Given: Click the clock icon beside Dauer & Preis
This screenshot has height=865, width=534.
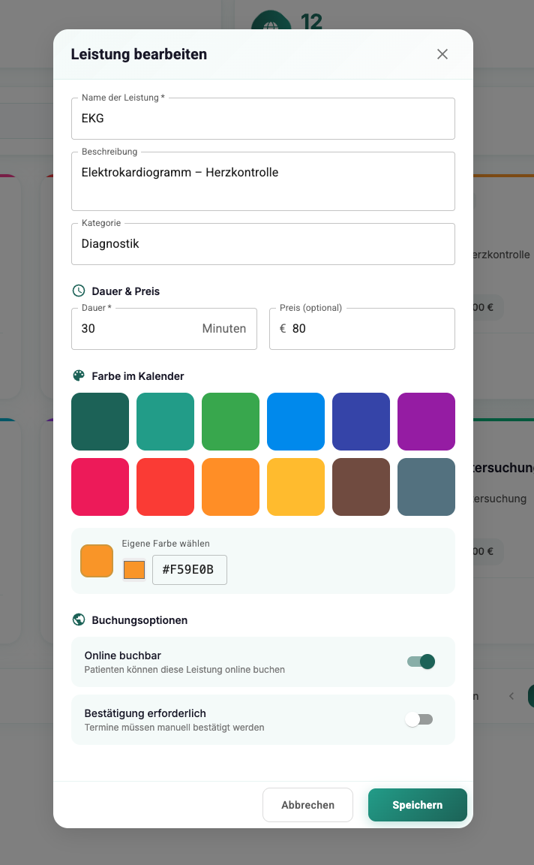Looking at the screenshot, I should 79,291.
